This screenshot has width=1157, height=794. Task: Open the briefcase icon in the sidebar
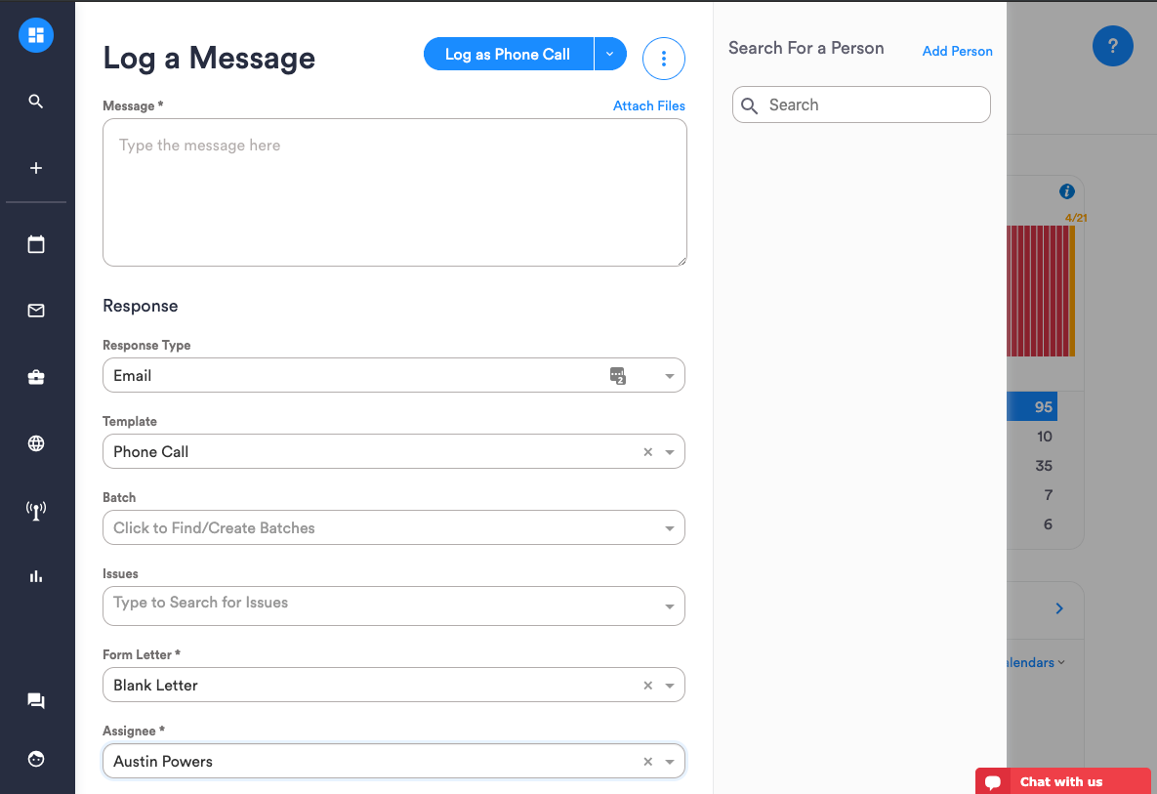point(35,376)
